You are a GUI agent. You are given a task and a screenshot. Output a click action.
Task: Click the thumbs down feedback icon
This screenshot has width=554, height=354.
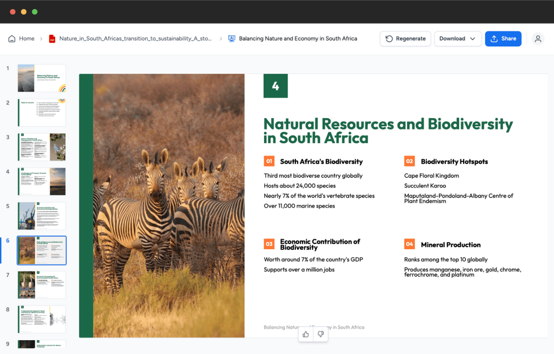(321, 335)
